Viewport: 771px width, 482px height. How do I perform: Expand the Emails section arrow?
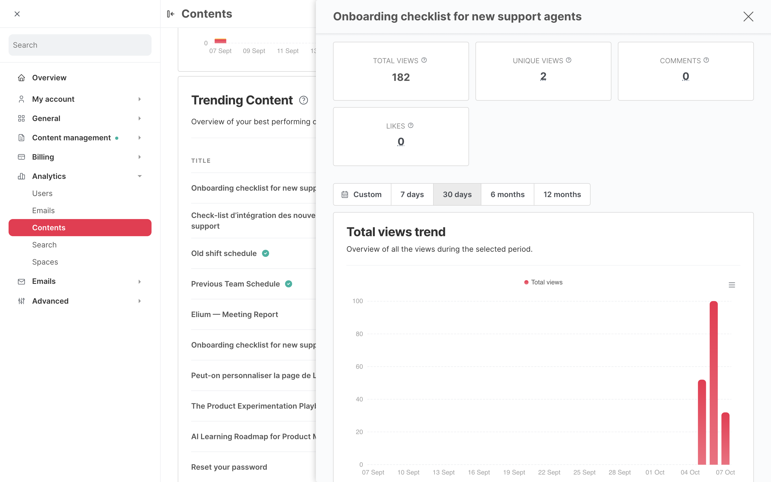pyautogui.click(x=139, y=281)
